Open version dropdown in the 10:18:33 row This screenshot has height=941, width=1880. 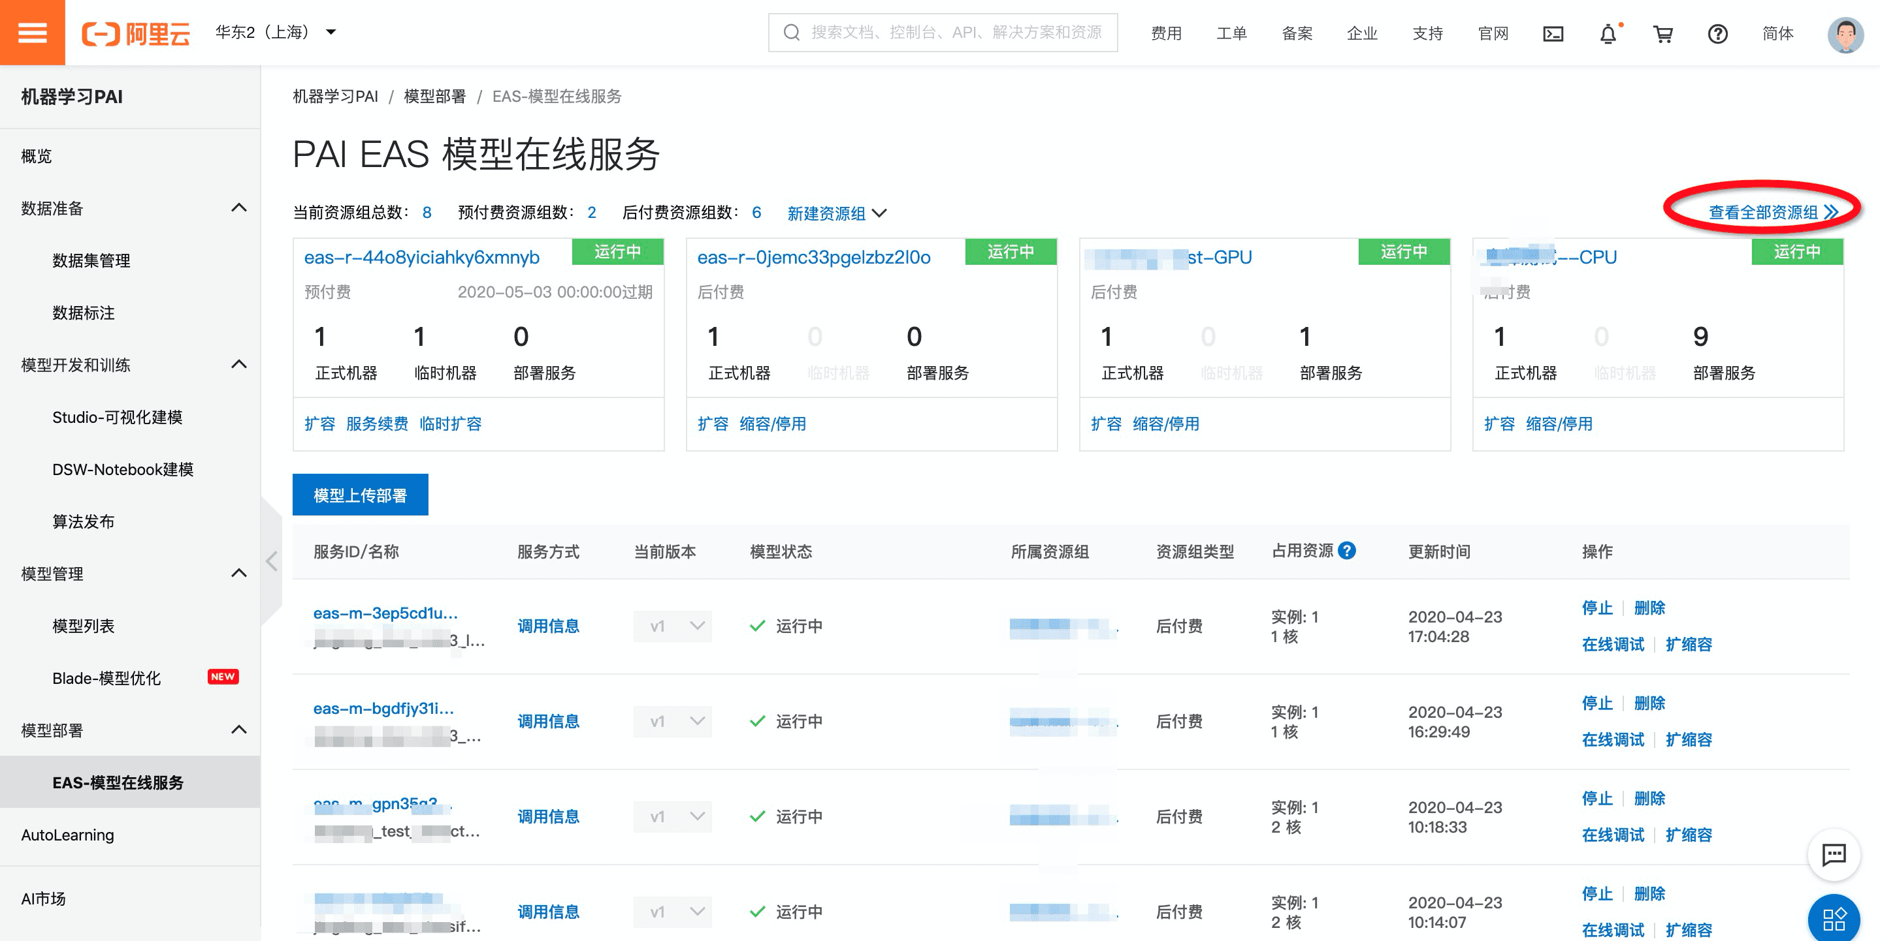(672, 816)
